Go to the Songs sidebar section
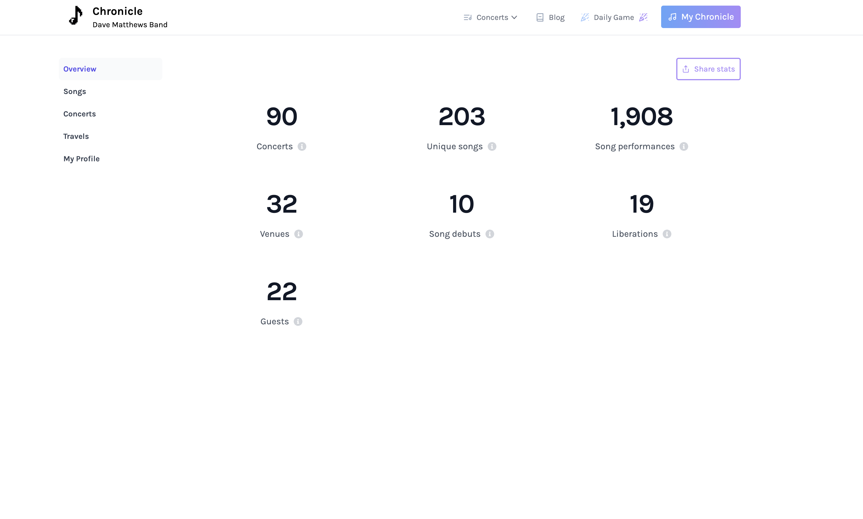This screenshot has height=519, width=863. point(75,91)
